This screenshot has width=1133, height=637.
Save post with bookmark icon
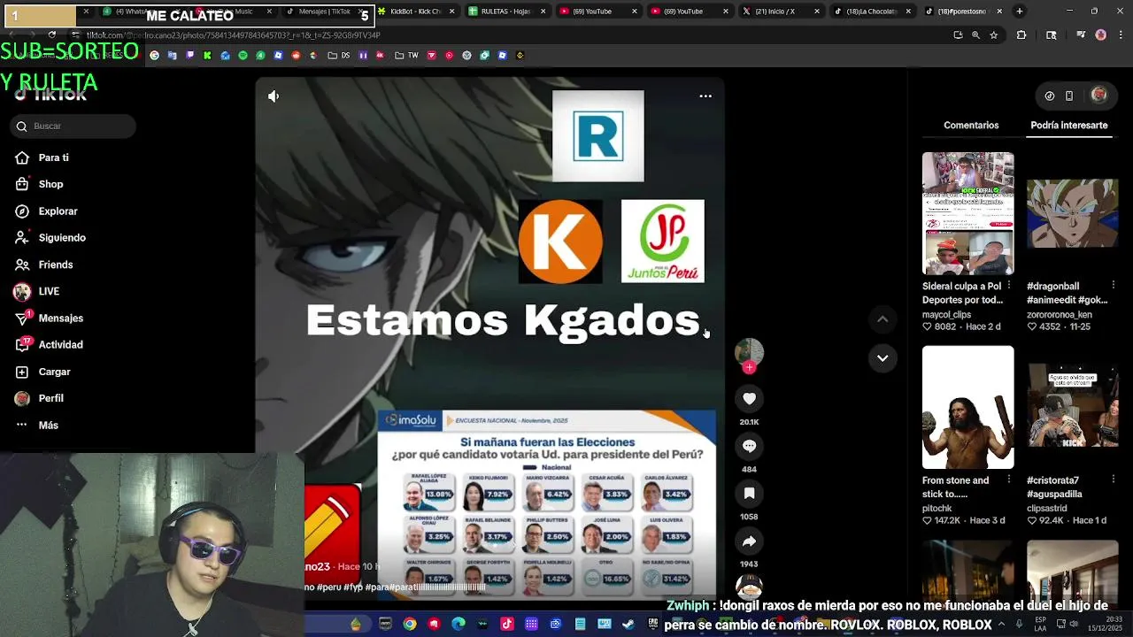click(749, 494)
